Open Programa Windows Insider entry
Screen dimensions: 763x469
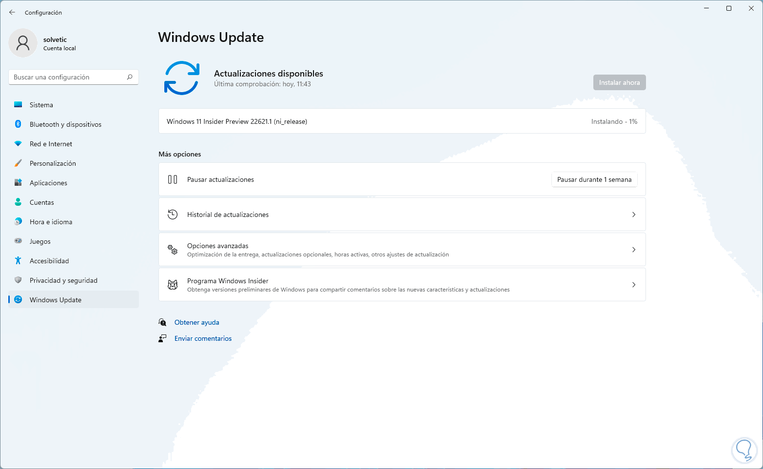[402, 285]
